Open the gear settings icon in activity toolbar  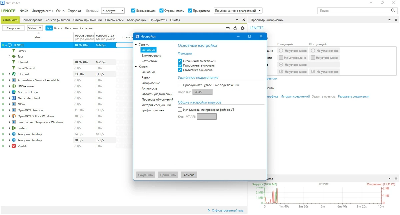point(242,28)
